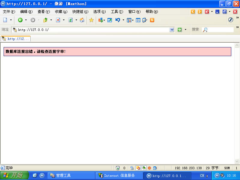Open the Go button dropdown arrow
The height and width of the screenshot is (180, 240).
click(185, 30)
